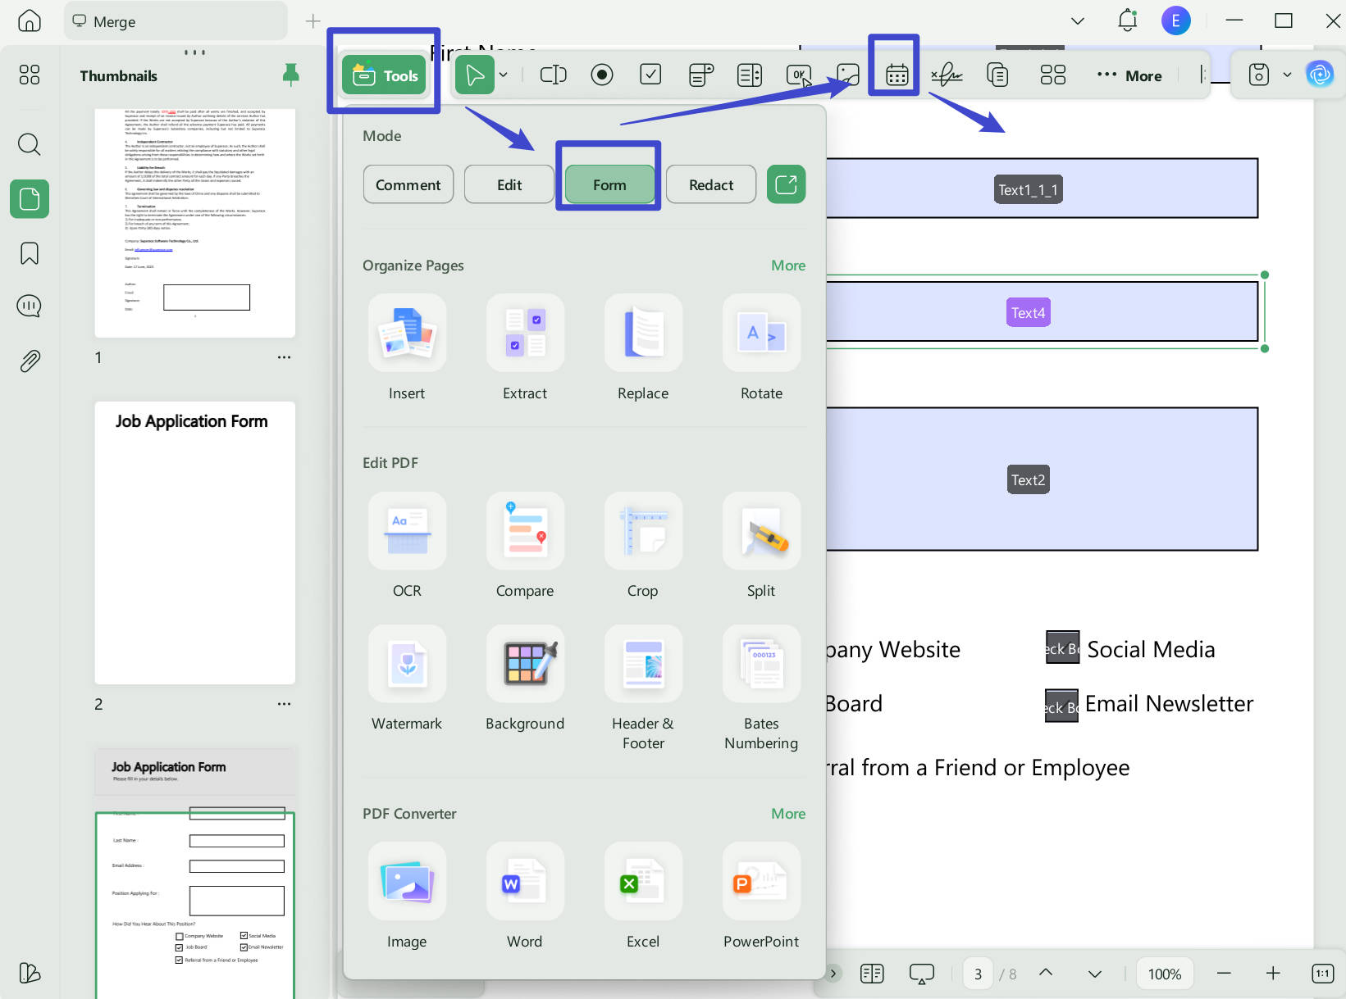Switch to Redact mode
Screen dimensions: 1346x999
(x=711, y=184)
